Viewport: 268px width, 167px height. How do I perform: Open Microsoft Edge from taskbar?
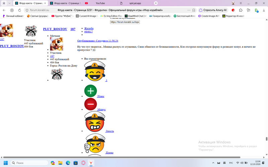point(68,163)
